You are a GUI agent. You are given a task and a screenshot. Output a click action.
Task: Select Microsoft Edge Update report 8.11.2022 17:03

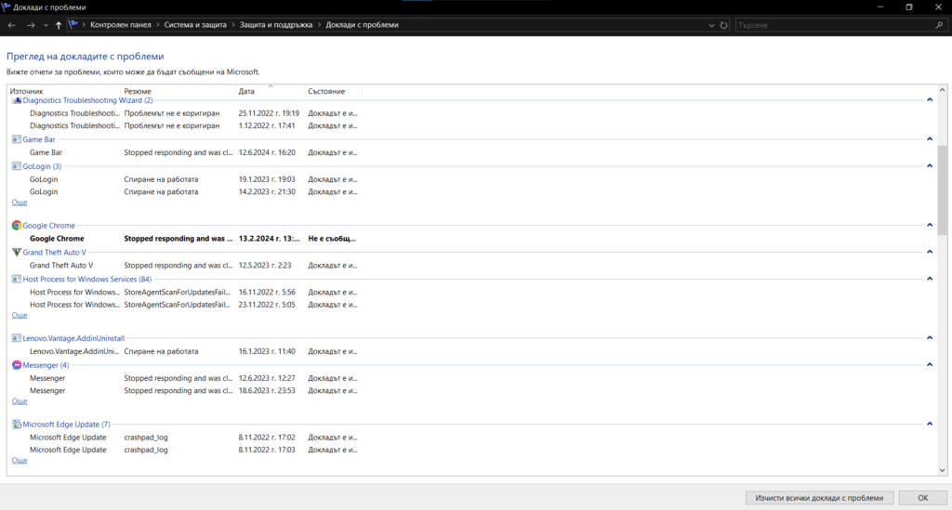(x=185, y=451)
